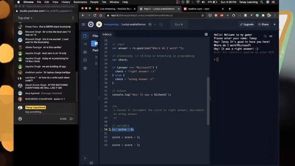
Task: Click the Upgrade button
Action: 247,24
